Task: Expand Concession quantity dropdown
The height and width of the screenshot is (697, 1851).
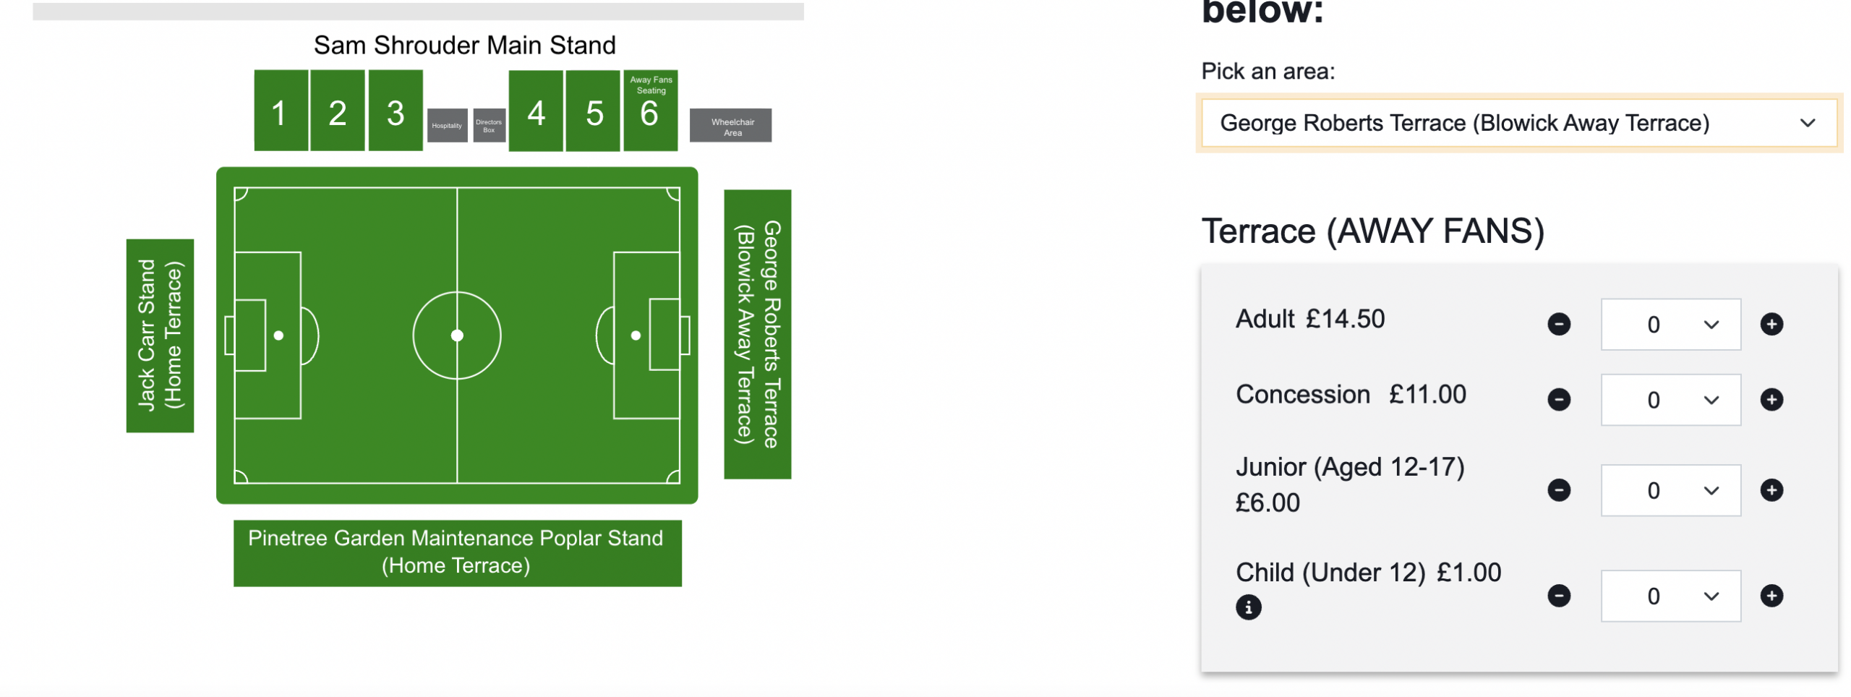Action: [1670, 400]
